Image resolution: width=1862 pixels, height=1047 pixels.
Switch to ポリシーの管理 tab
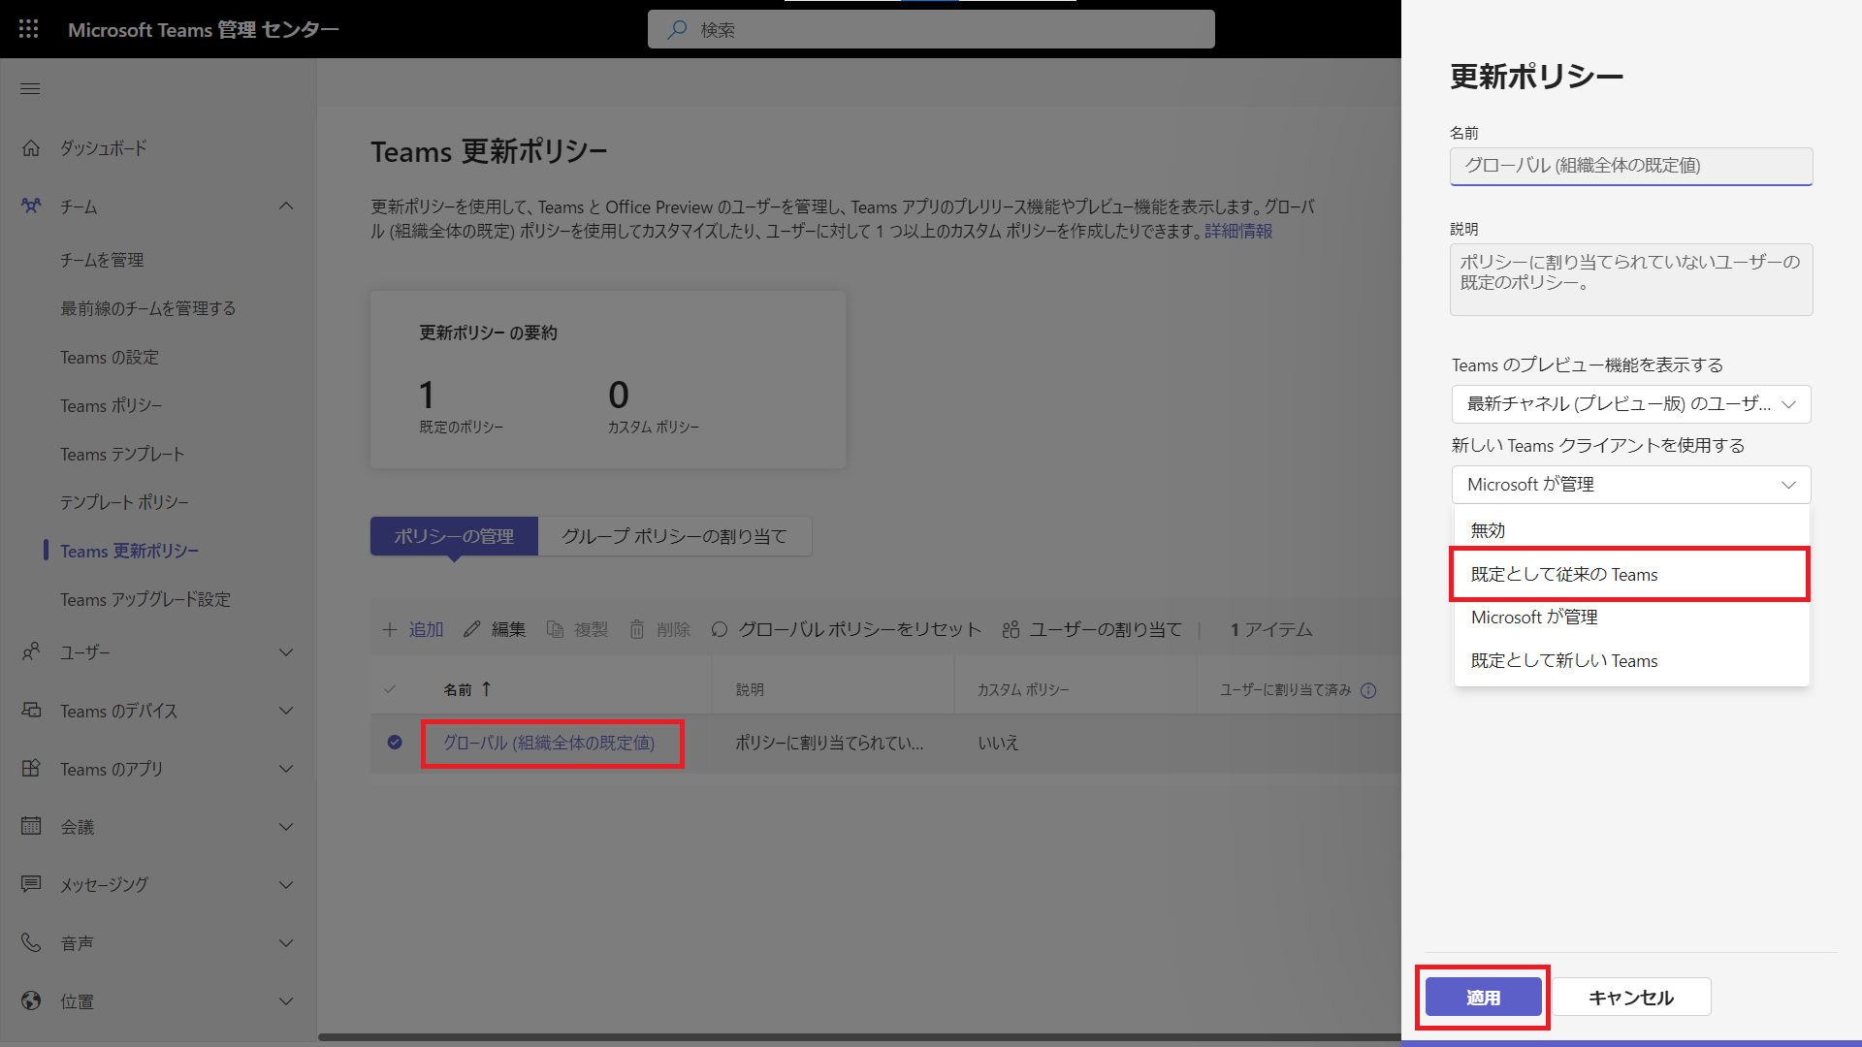click(454, 536)
